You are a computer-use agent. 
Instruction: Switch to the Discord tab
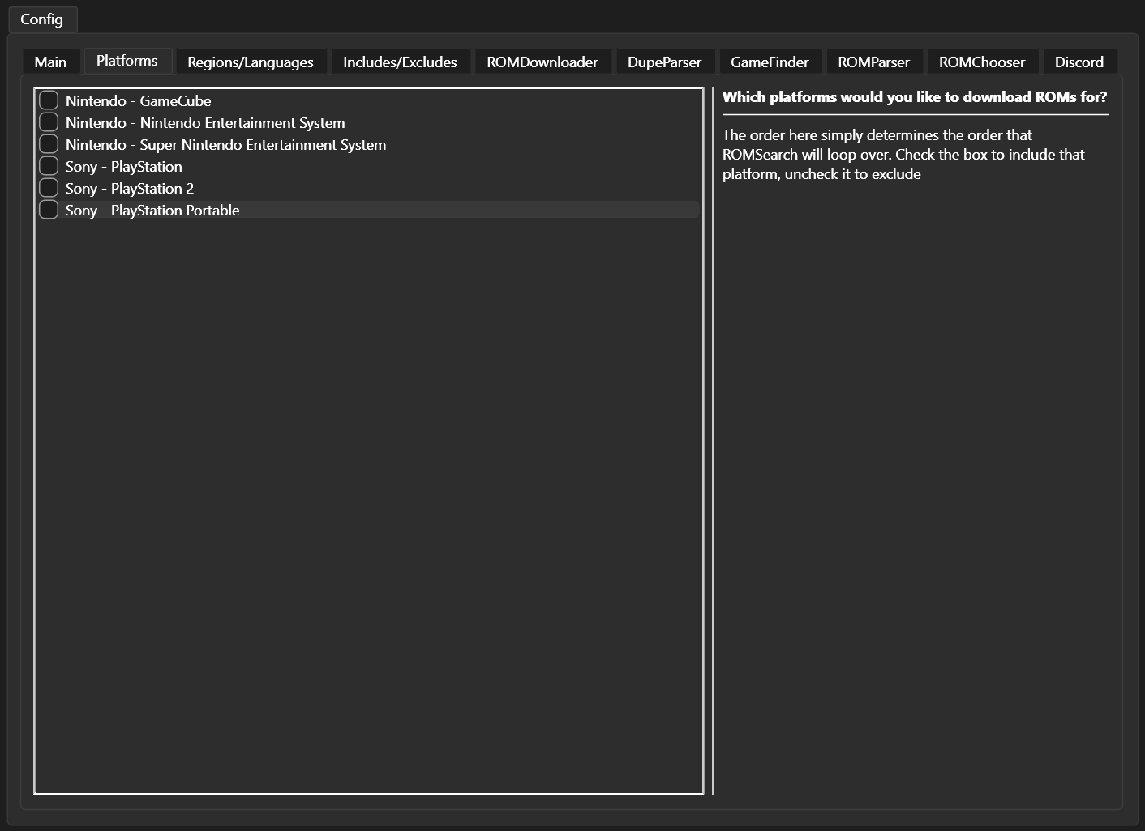tap(1079, 62)
